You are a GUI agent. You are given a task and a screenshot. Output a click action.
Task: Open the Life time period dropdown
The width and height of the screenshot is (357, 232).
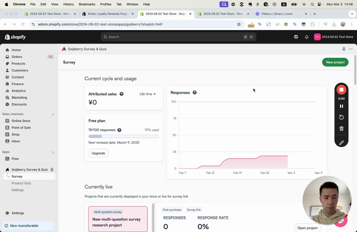(148, 94)
